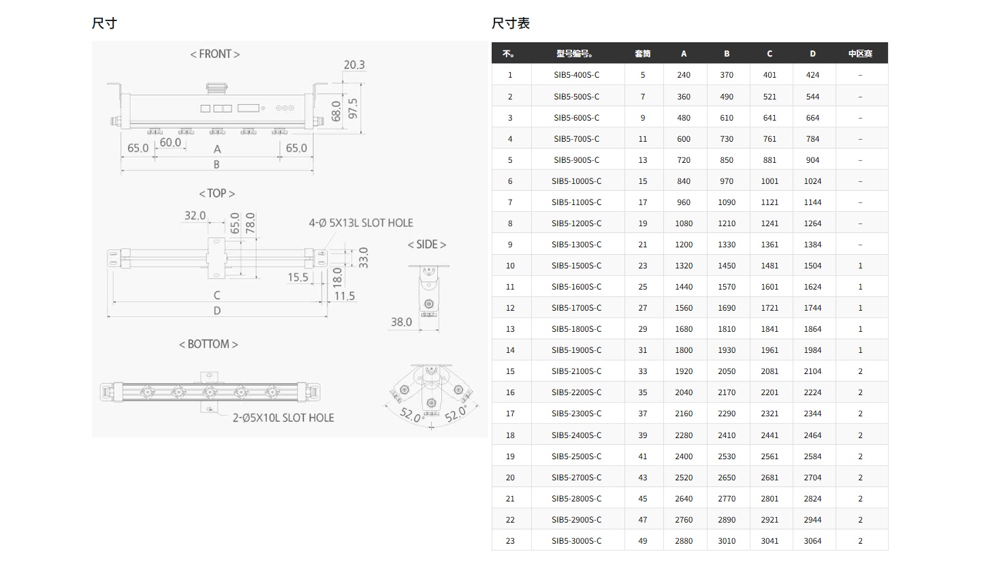Click the 尺寸表 heading
This screenshot has width=999, height=573.
[510, 23]
